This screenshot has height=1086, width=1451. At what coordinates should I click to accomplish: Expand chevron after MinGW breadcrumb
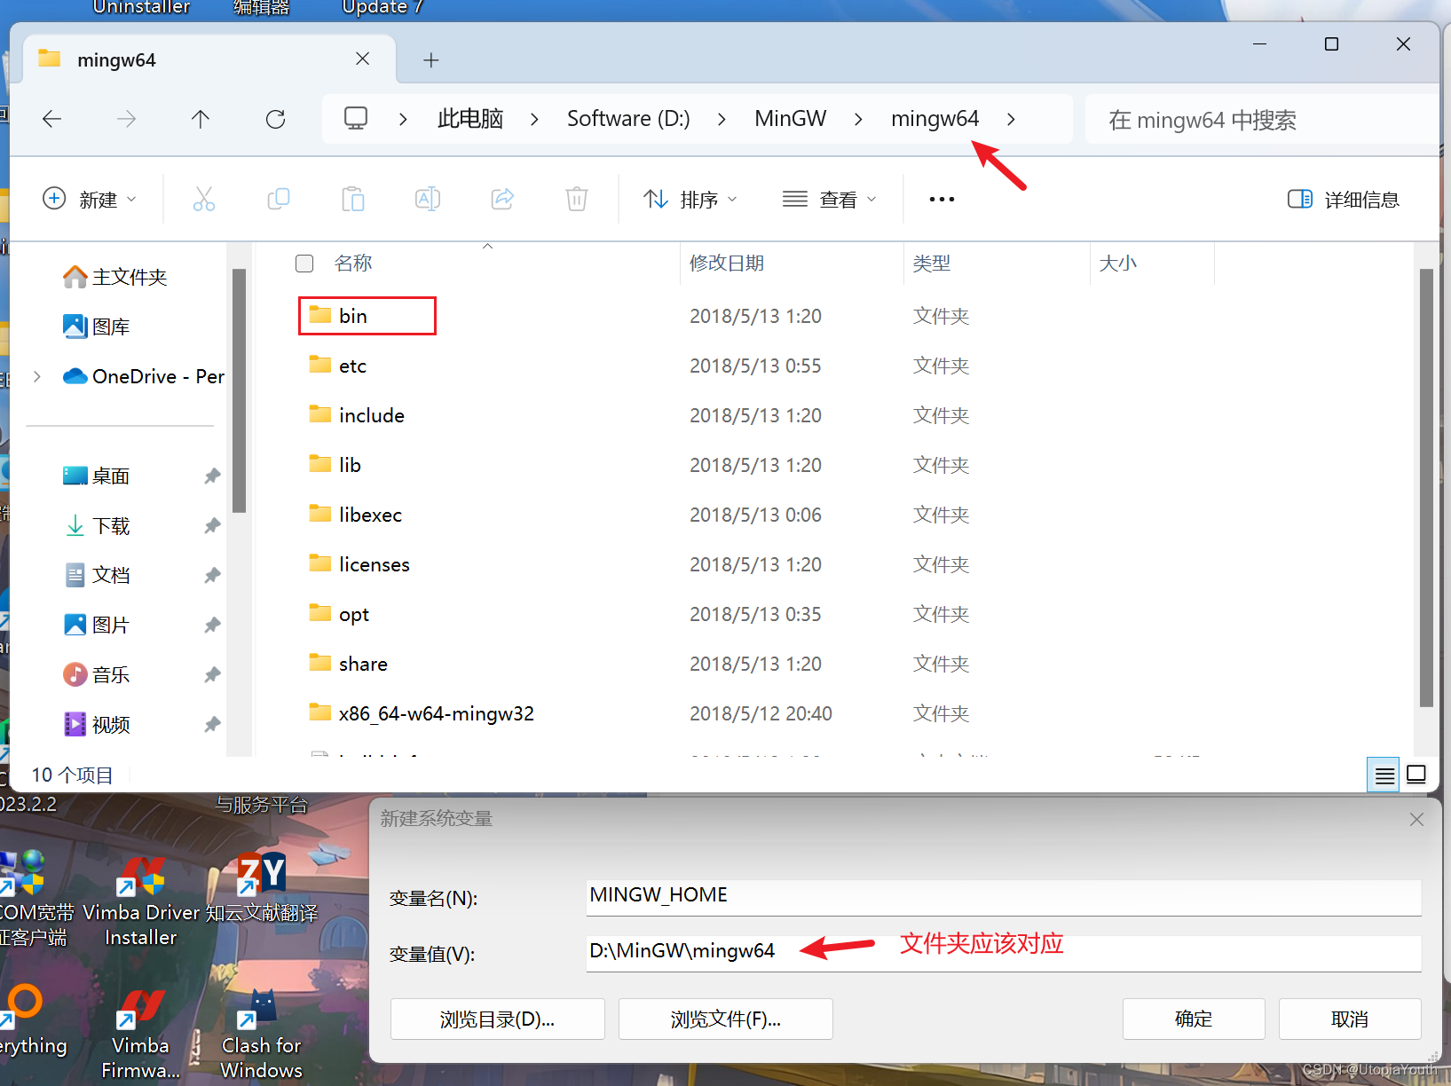tap(858, 119)
